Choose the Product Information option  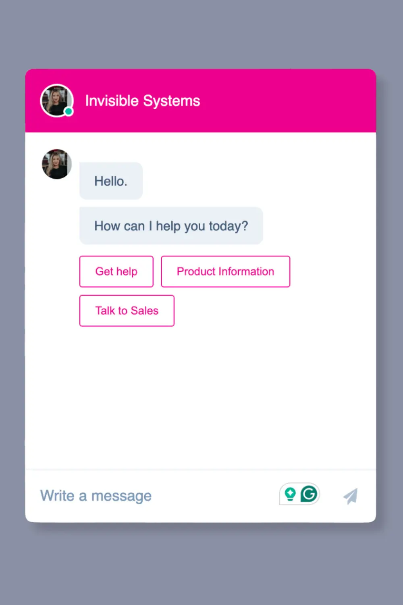pos(226,271)
